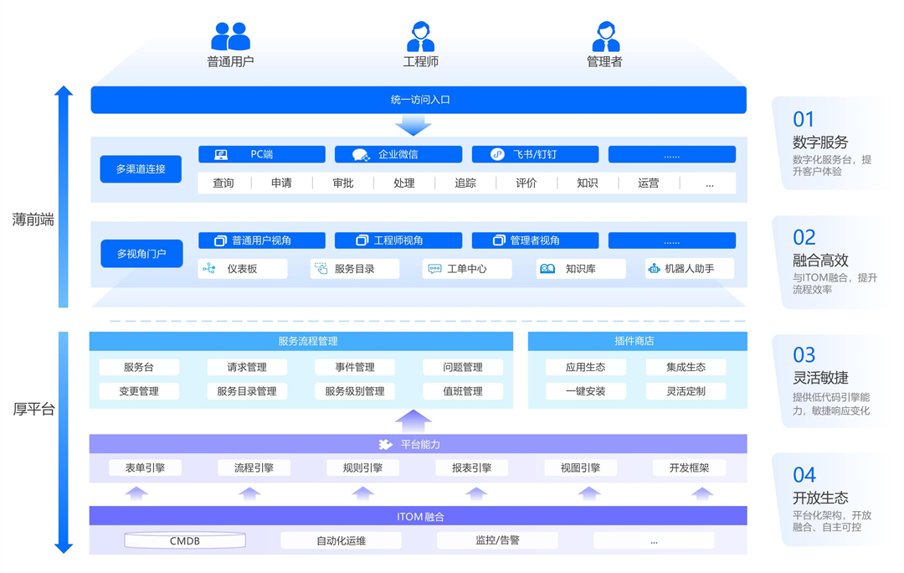Click 追踪 in the action row
This screenshot has width=904, height=573.
(x=465, y=183)
